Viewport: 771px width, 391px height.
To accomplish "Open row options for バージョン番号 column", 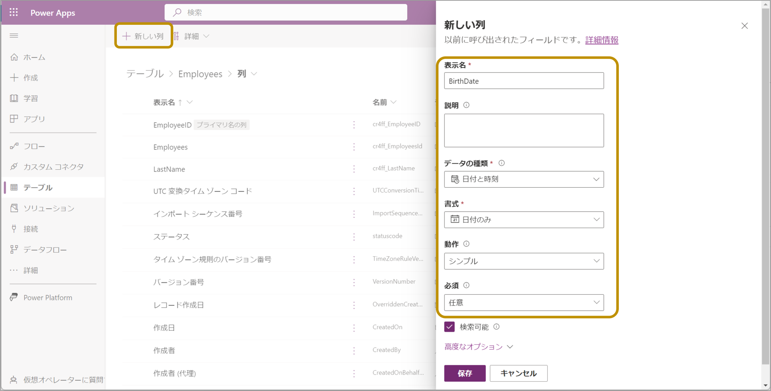I will click(354, 282).
